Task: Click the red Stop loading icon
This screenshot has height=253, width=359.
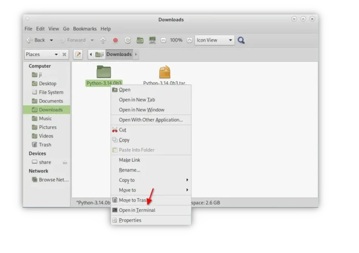Action: coord(115,41)
